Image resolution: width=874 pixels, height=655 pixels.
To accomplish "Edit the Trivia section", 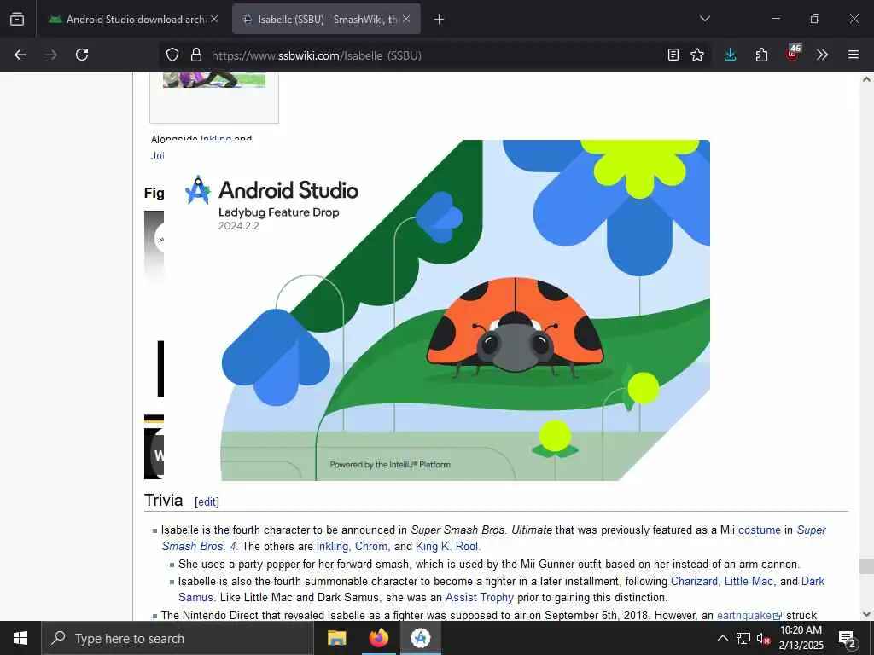I will [207, 501].
